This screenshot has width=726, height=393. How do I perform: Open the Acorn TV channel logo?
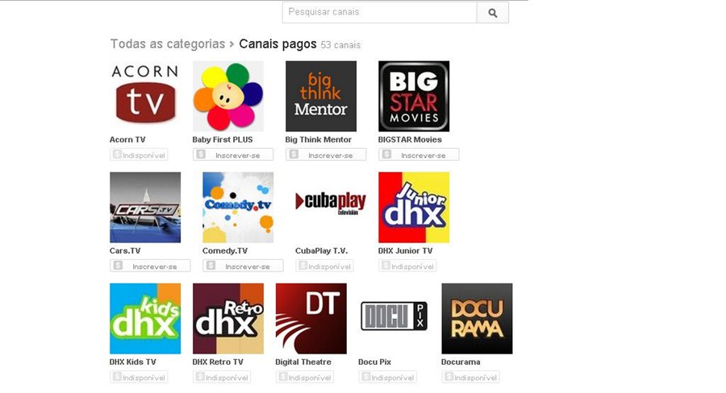click(145, 96)
